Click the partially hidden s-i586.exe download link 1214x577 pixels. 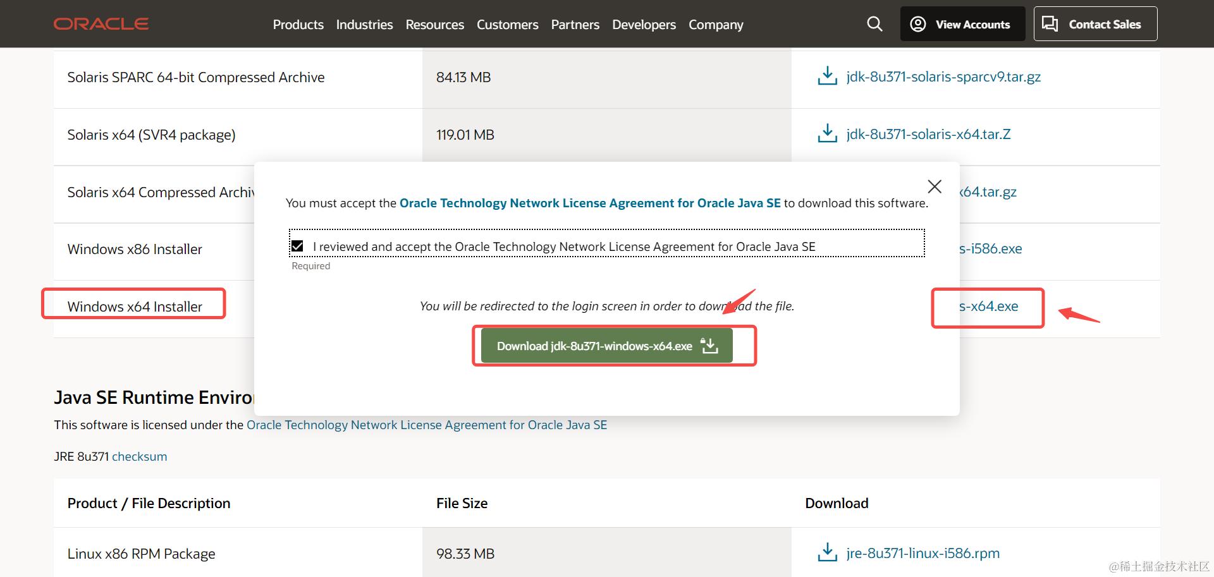[991, 248]
